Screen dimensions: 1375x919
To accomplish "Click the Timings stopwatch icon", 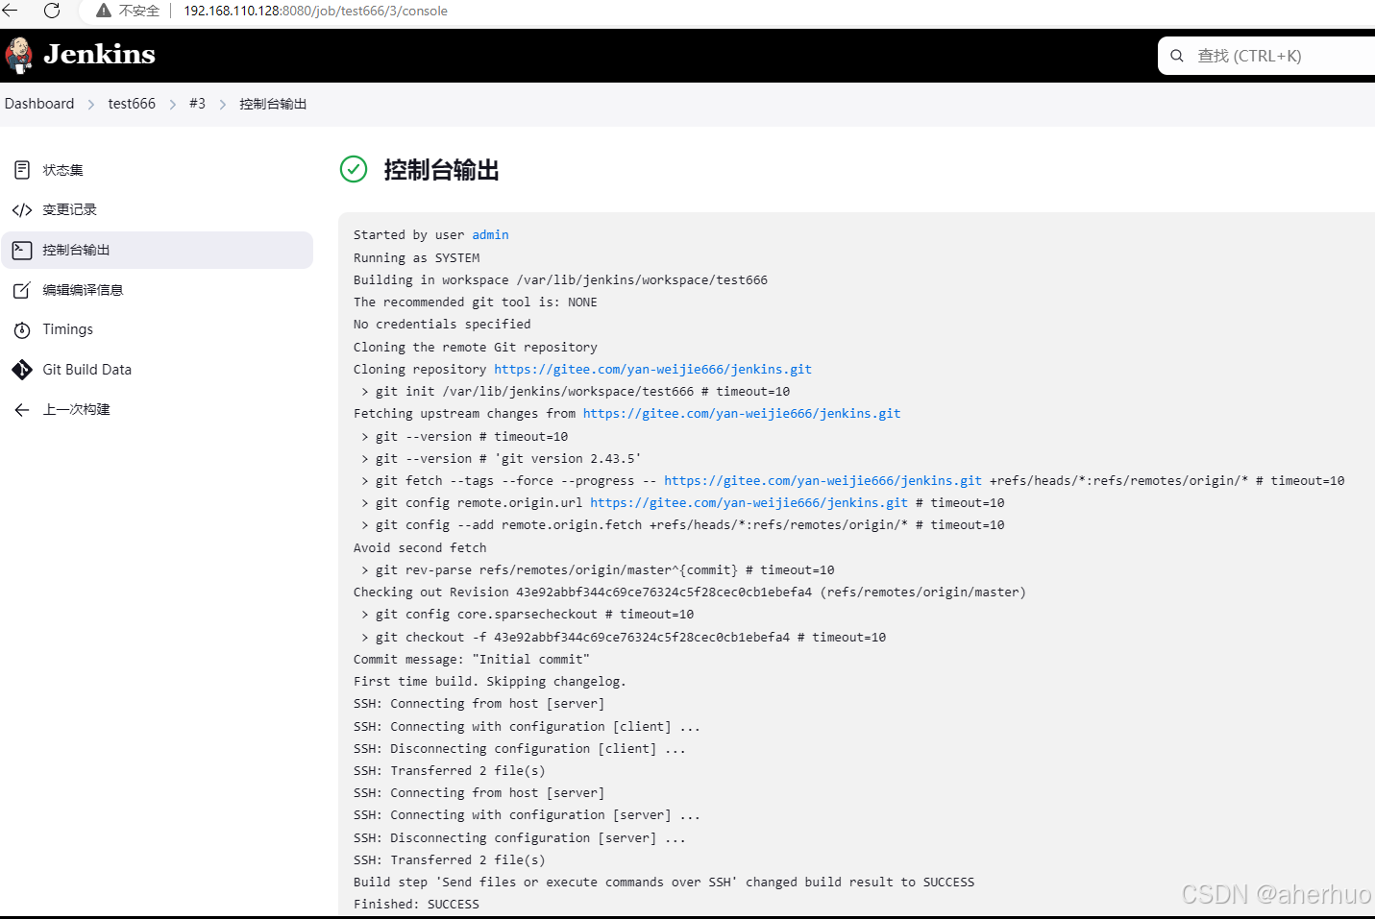I will 22,330.
